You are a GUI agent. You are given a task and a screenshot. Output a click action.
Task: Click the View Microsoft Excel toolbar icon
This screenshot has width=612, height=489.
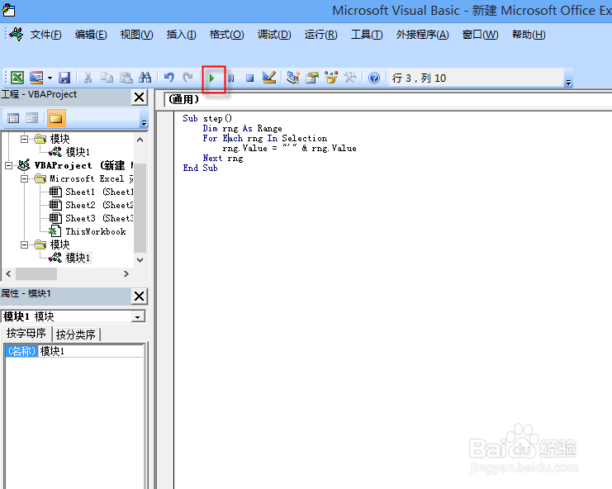click(x=17, y=78)
